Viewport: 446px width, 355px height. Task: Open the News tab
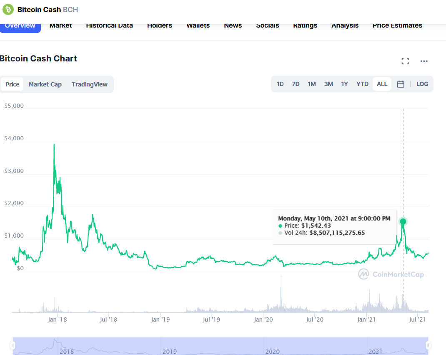click(x=233, y=25)
